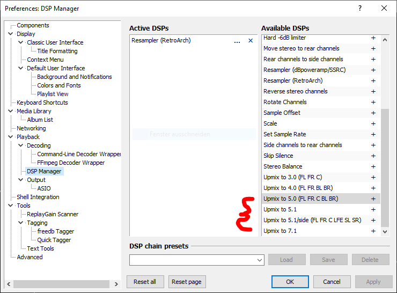Click Available DSPs scrollbar down arrow
Screen dimensions: 397x293
[x=385, y=231]
